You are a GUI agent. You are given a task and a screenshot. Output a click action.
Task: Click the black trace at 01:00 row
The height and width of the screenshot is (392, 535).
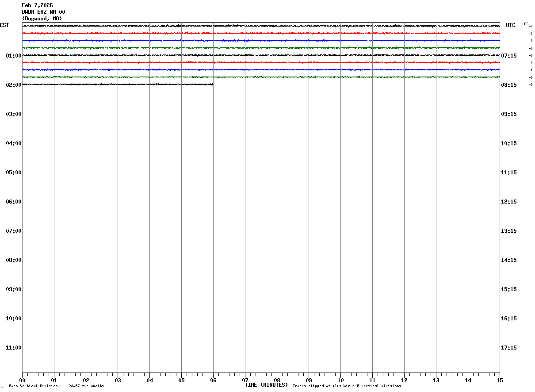[x=261, y=55]
